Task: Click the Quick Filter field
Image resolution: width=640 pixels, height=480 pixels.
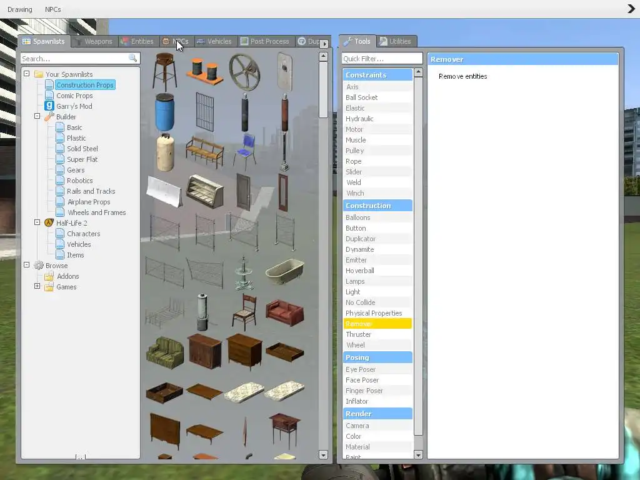Action: click(382, 58)
